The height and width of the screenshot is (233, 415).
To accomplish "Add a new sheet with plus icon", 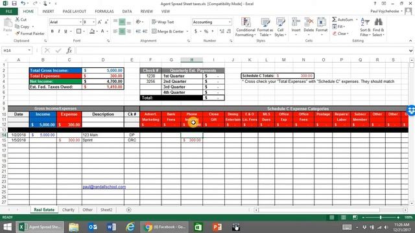I will (129, 210).
